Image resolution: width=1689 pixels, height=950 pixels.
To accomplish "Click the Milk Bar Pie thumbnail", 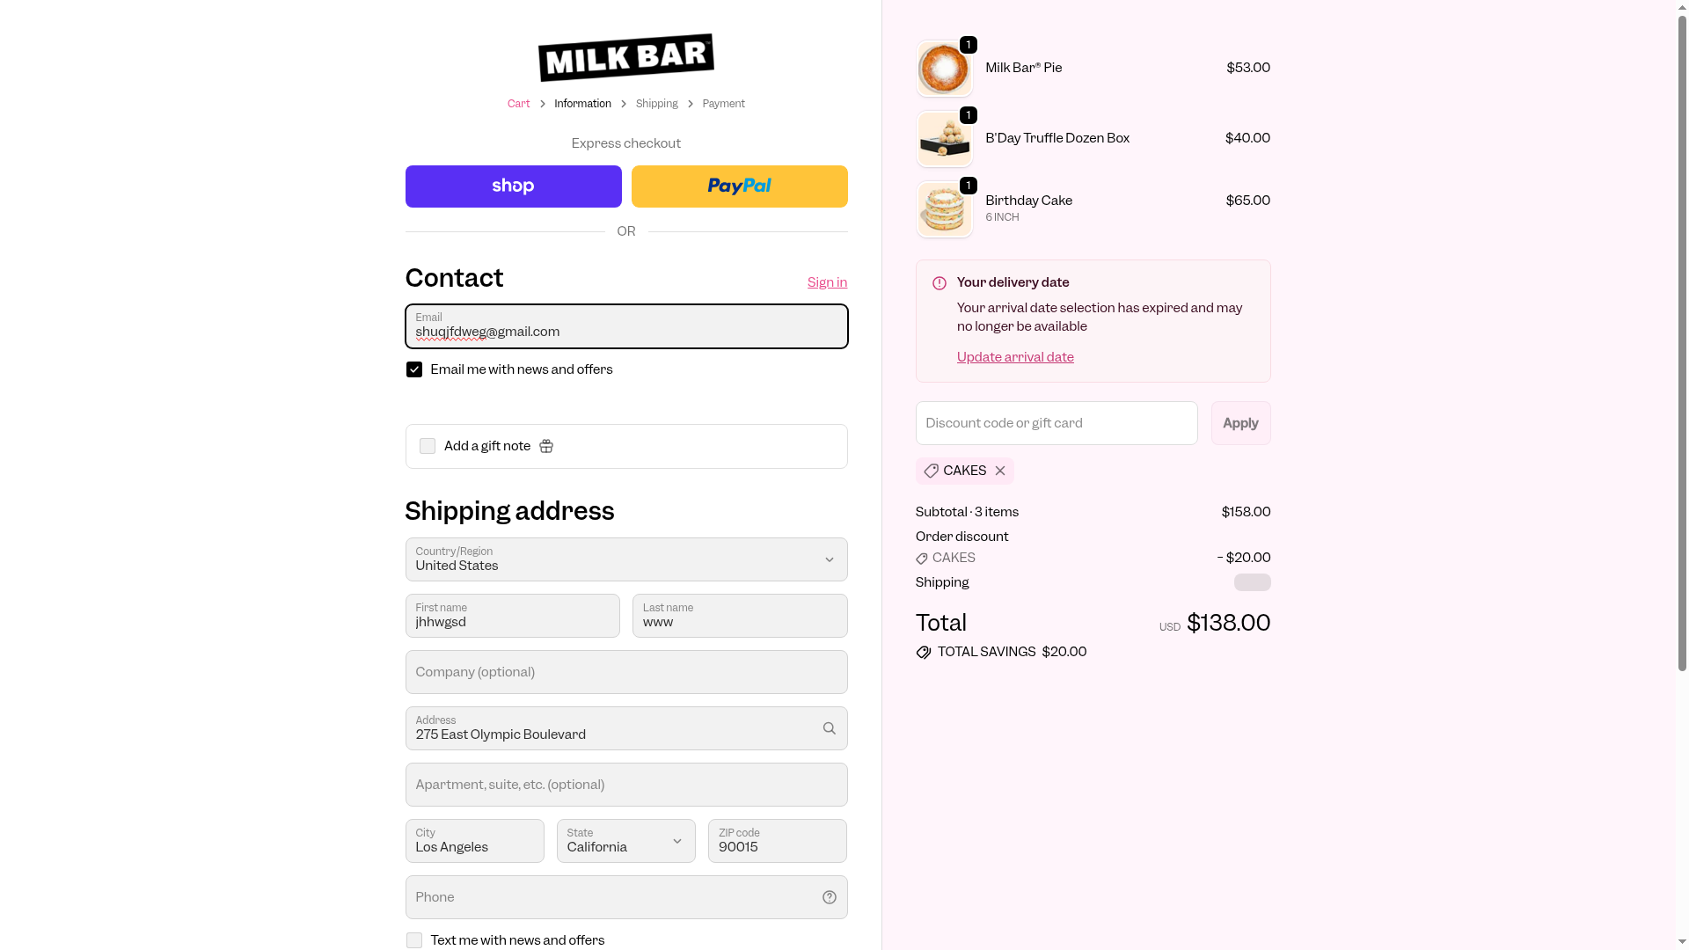I will click(x=944, y=69).
